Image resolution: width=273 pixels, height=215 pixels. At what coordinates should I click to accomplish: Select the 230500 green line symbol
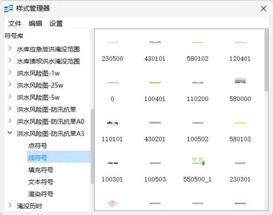coord(112,43)
